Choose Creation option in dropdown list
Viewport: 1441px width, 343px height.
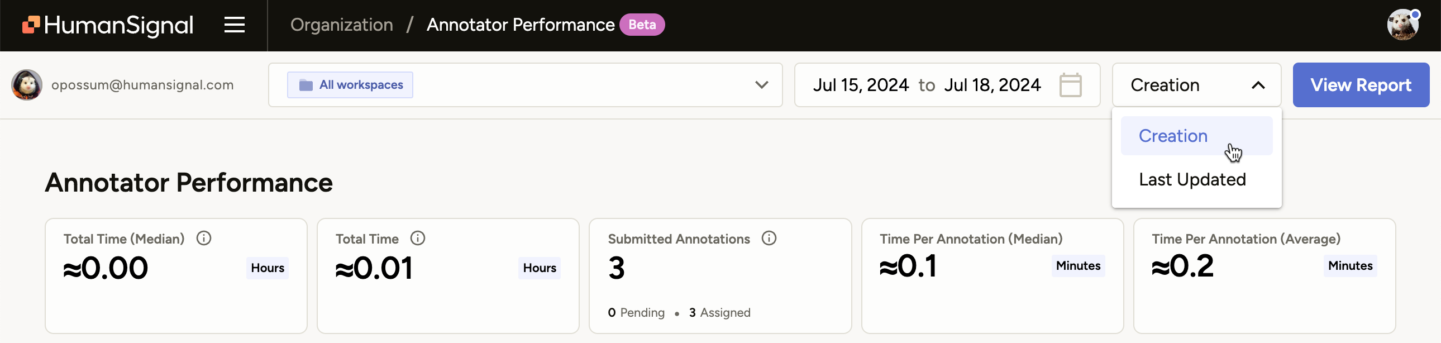pyautogui.click(x=1173, y=136)
